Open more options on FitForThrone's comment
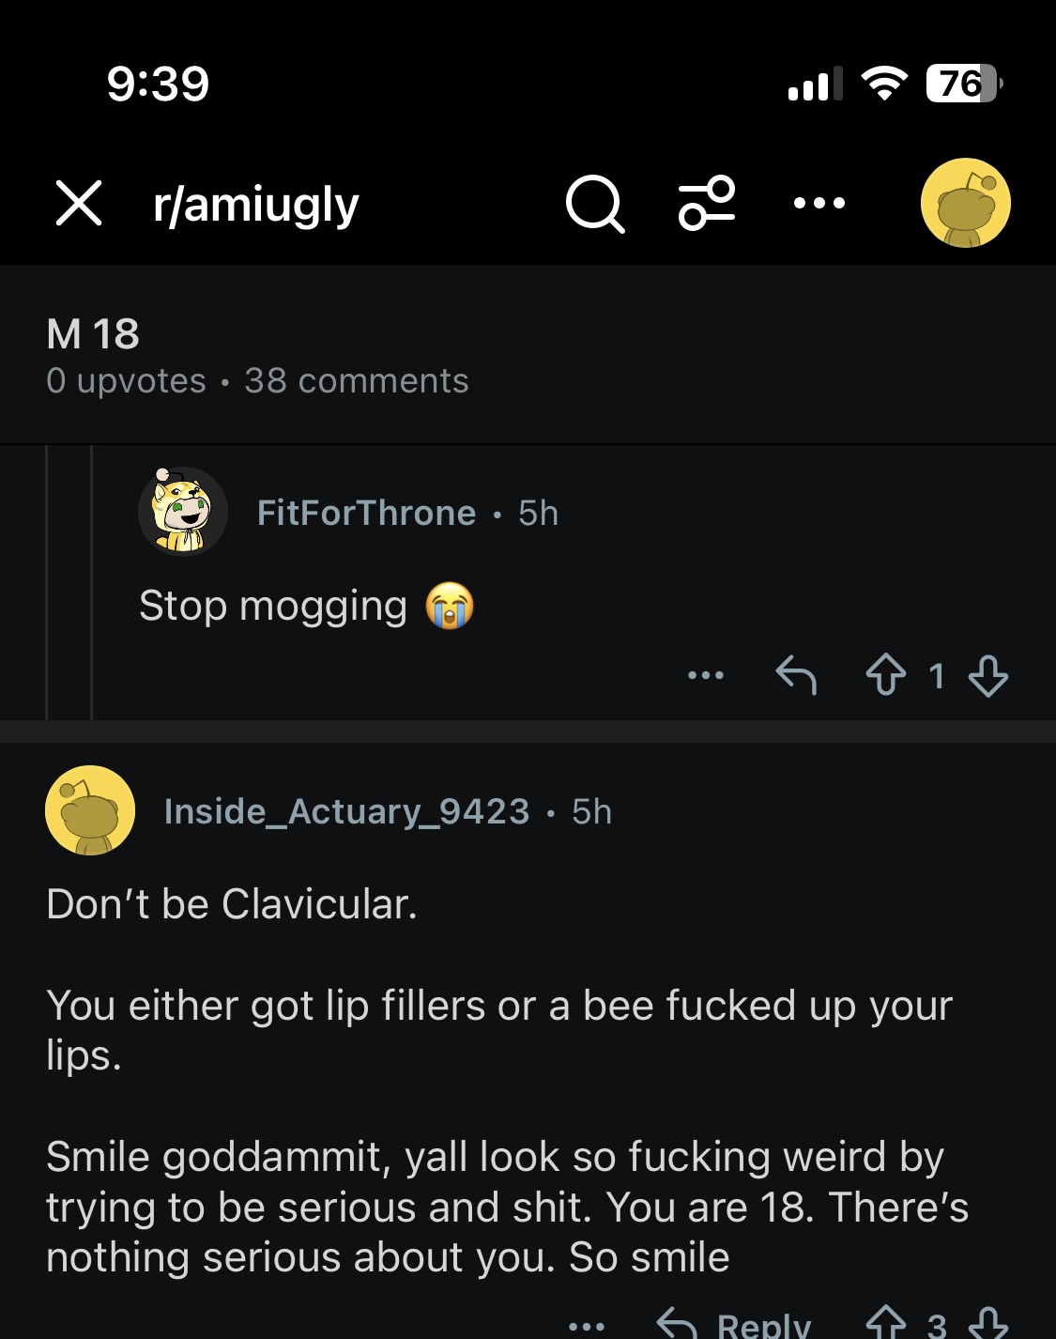Screen dimensions: 1056x1339 [706, 675]
